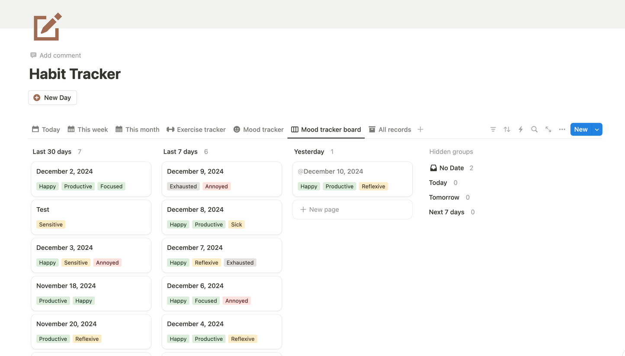Select the Sensitive tag on the Test card
Image resolution: width=625 pixels, height=356 pixels.
click(51, 224)
